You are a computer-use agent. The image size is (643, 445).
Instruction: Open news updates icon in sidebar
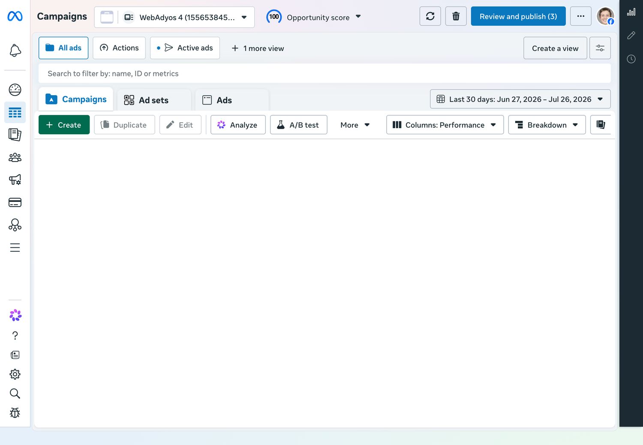tap(15, 355)
